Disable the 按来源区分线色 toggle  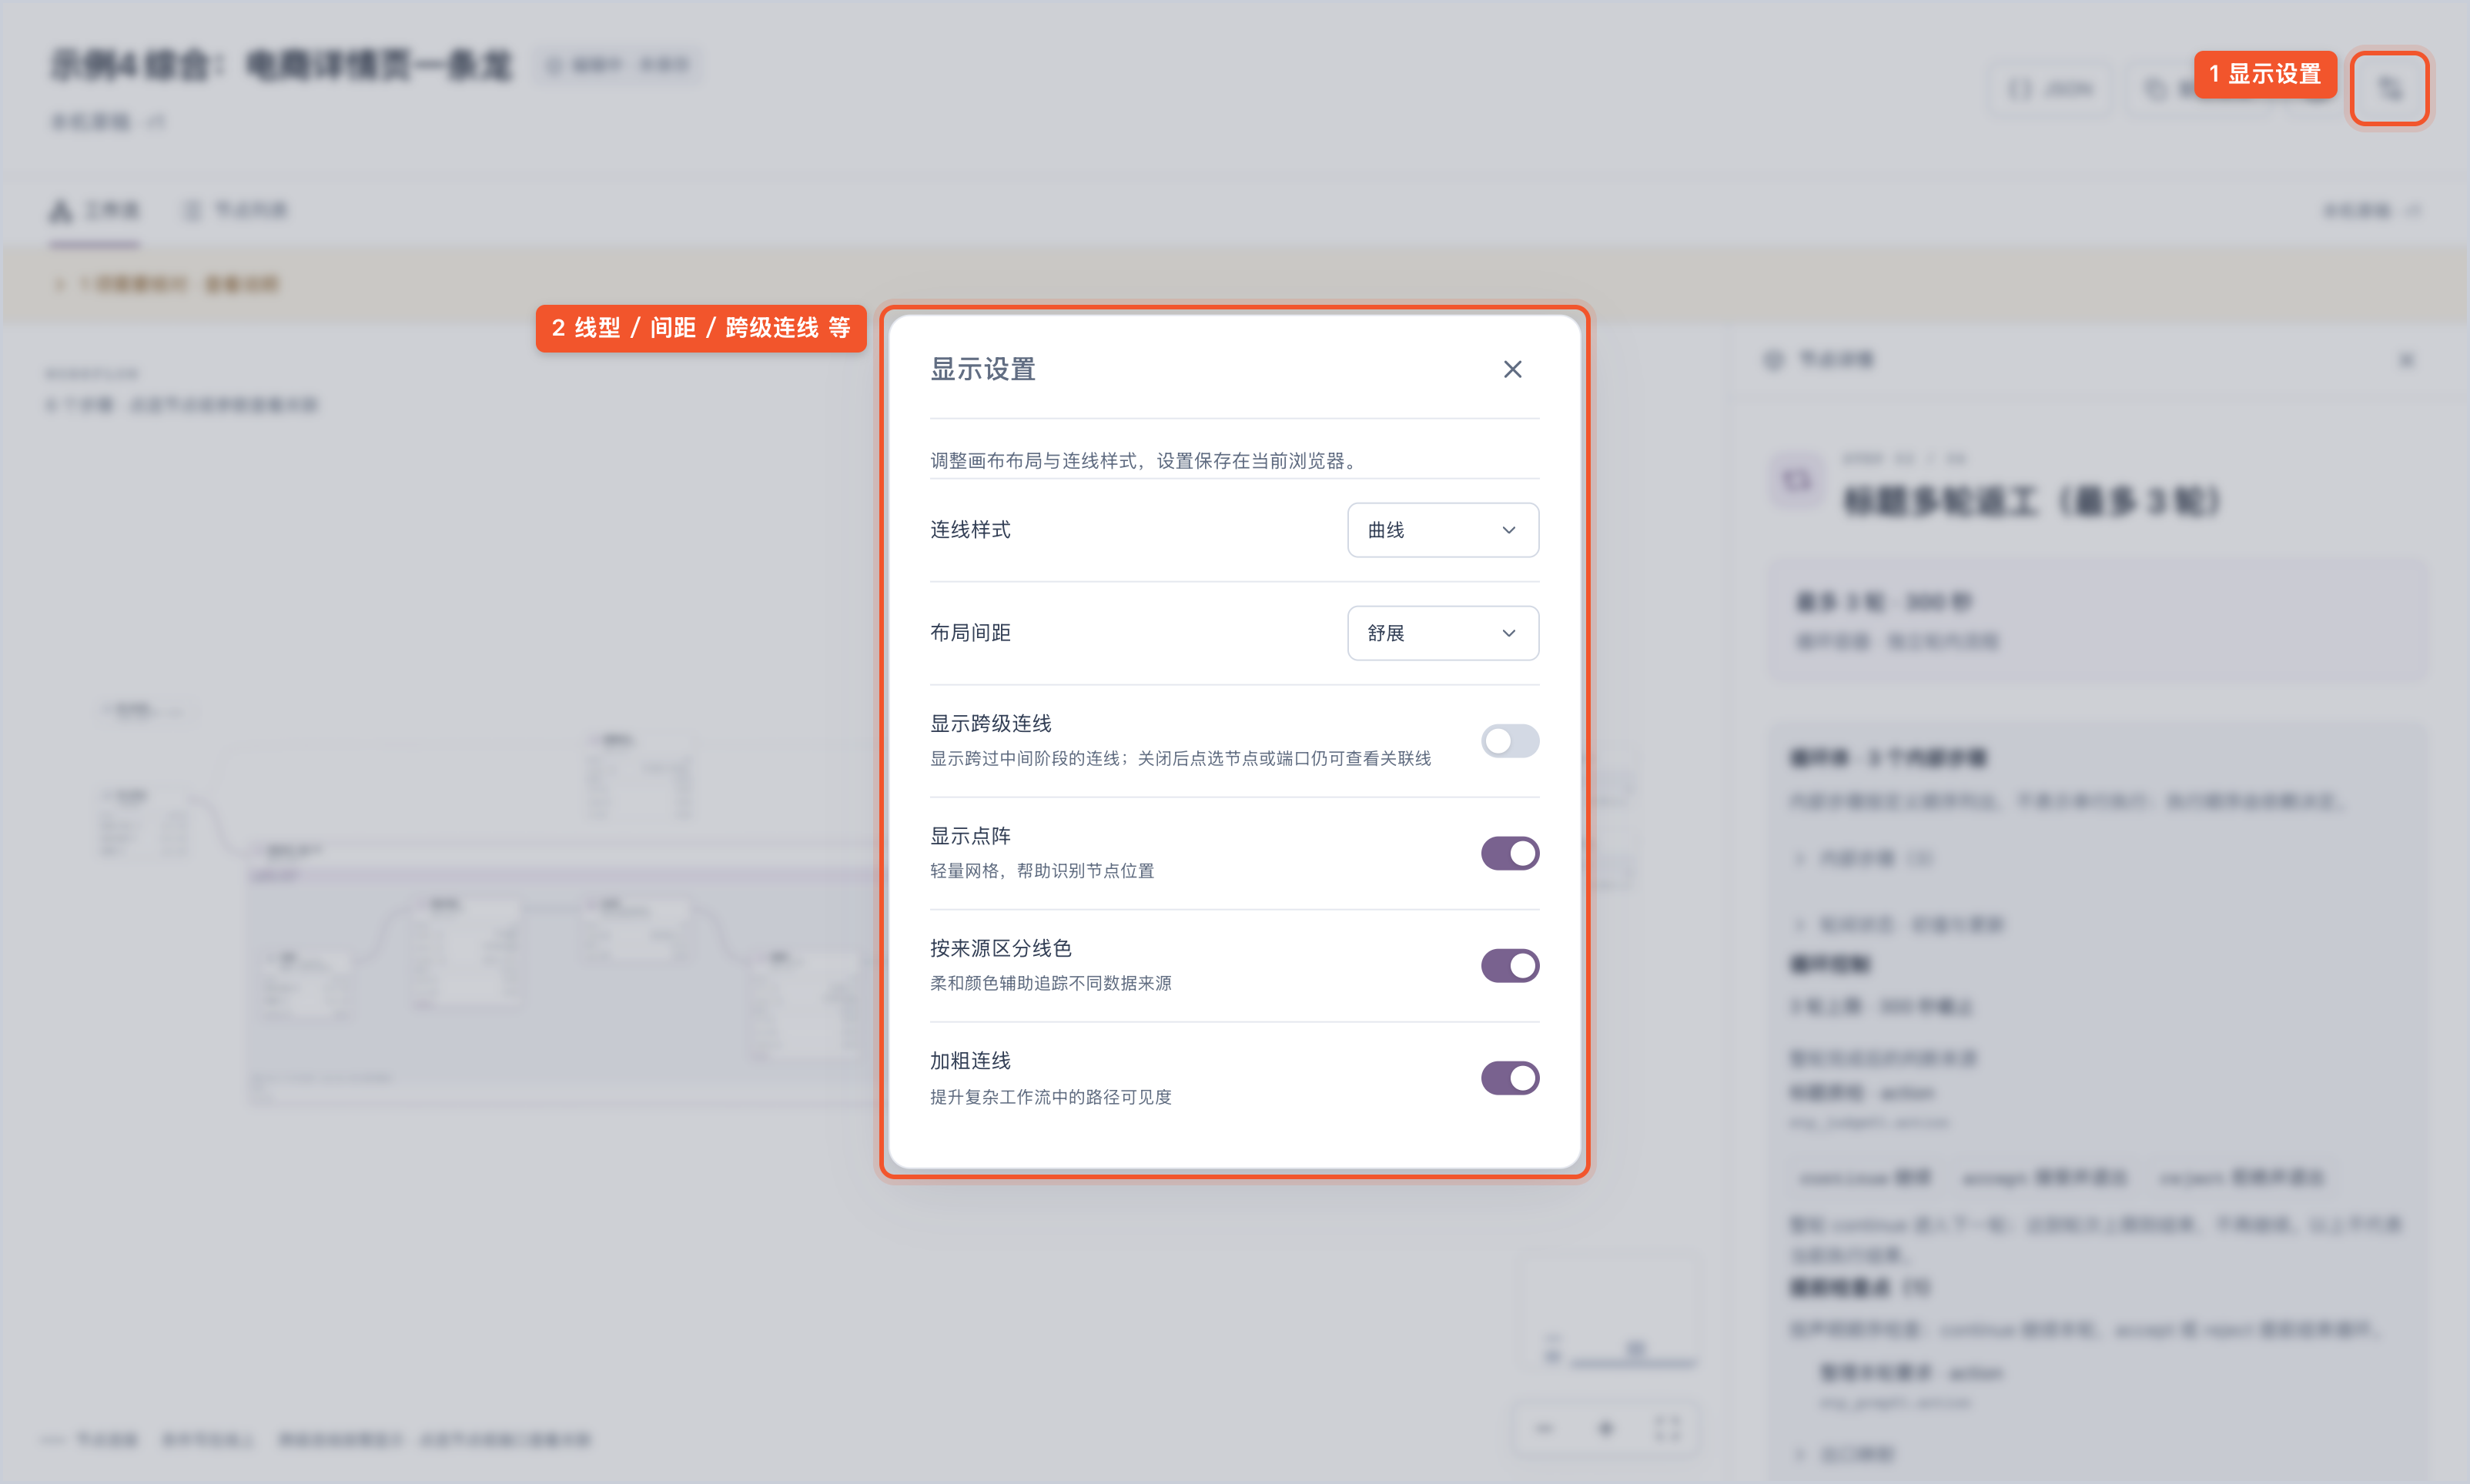[x=1509, y=966]
